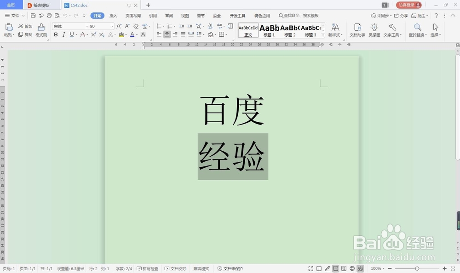Image resolution: width=460 pixels, height=273 pixels.
Task: Apply the 正文 body text style
Action: click(x=248, y=30)
